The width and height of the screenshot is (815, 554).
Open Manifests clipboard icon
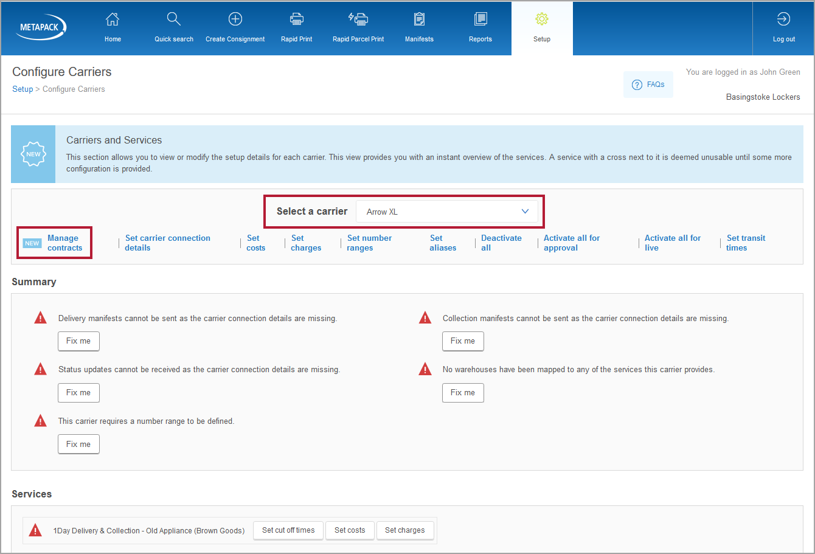[419, 19]
